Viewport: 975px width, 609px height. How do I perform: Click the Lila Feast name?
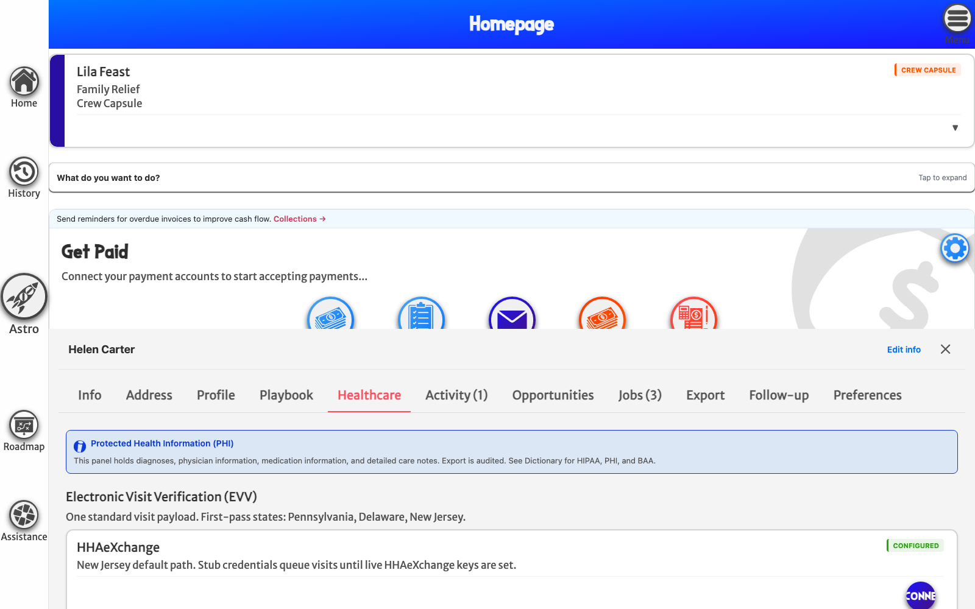pyautogui.click(x=103, y=72)
